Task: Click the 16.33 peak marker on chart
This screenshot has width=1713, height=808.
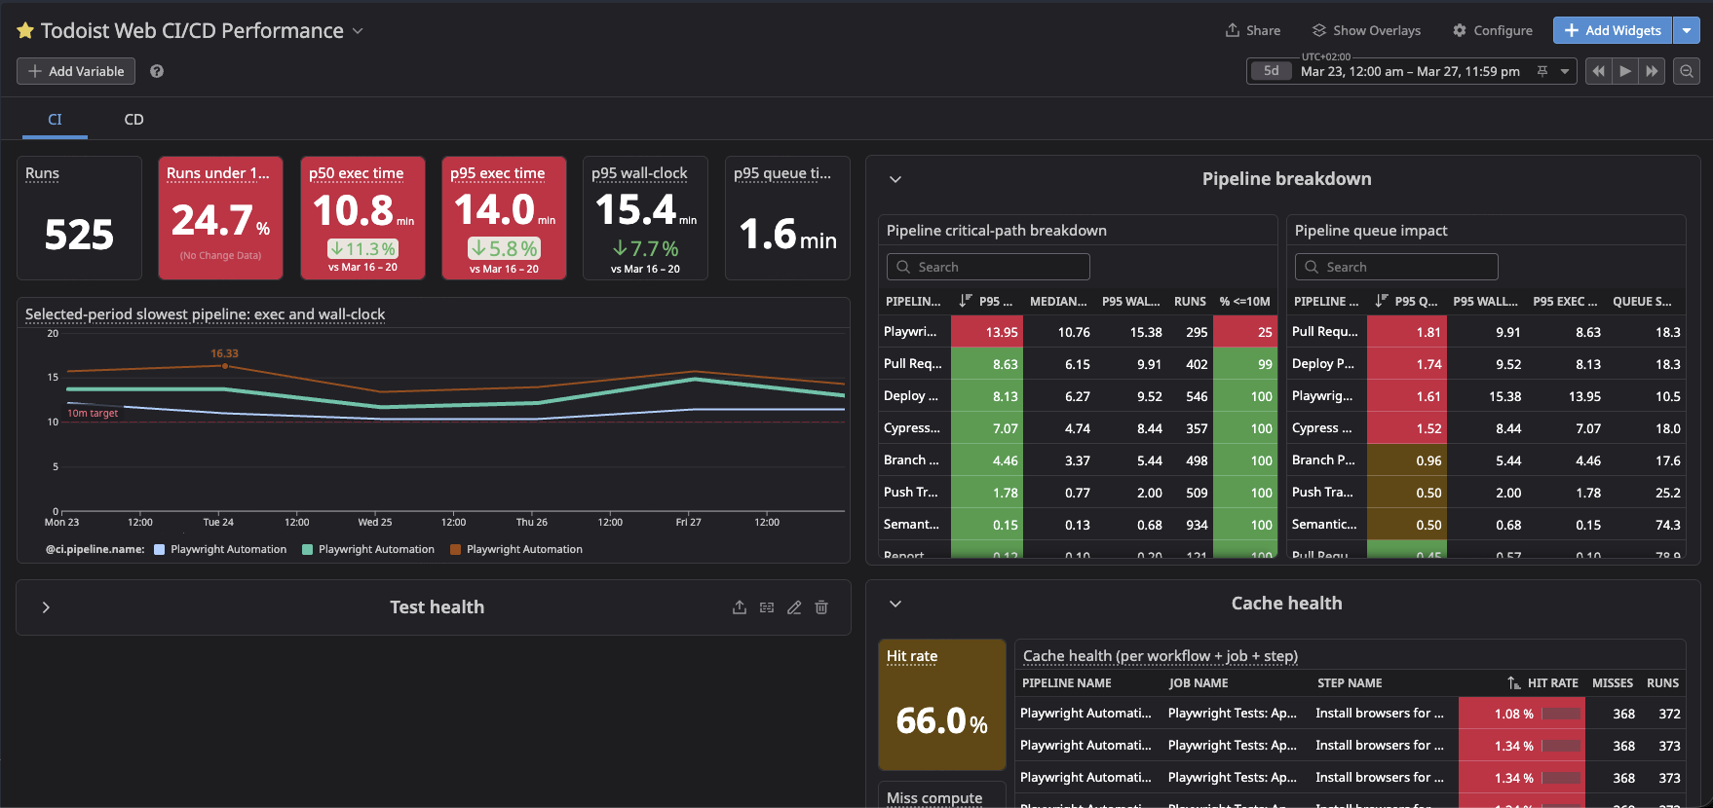Action: (225, 365)
